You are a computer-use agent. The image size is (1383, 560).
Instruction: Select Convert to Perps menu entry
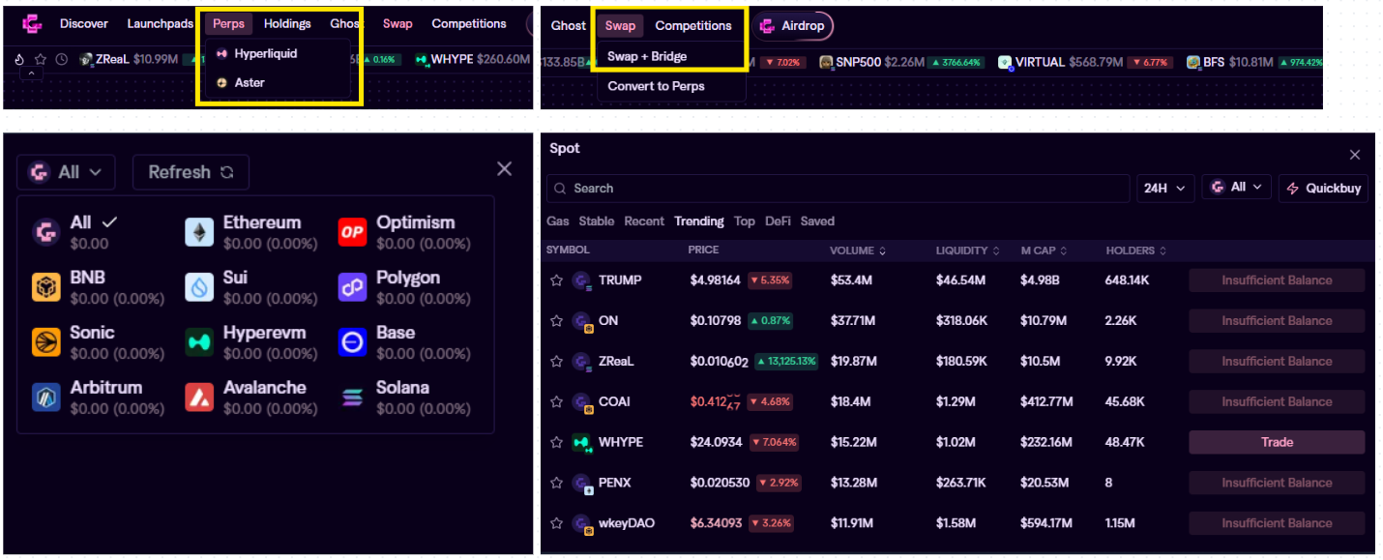[x=656, y=86]
